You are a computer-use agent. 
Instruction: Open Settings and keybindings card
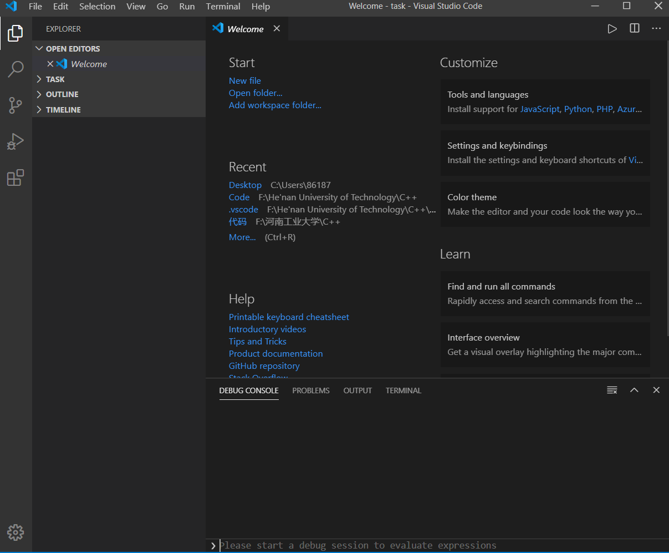pyautogui.click(x=545, y=153)
